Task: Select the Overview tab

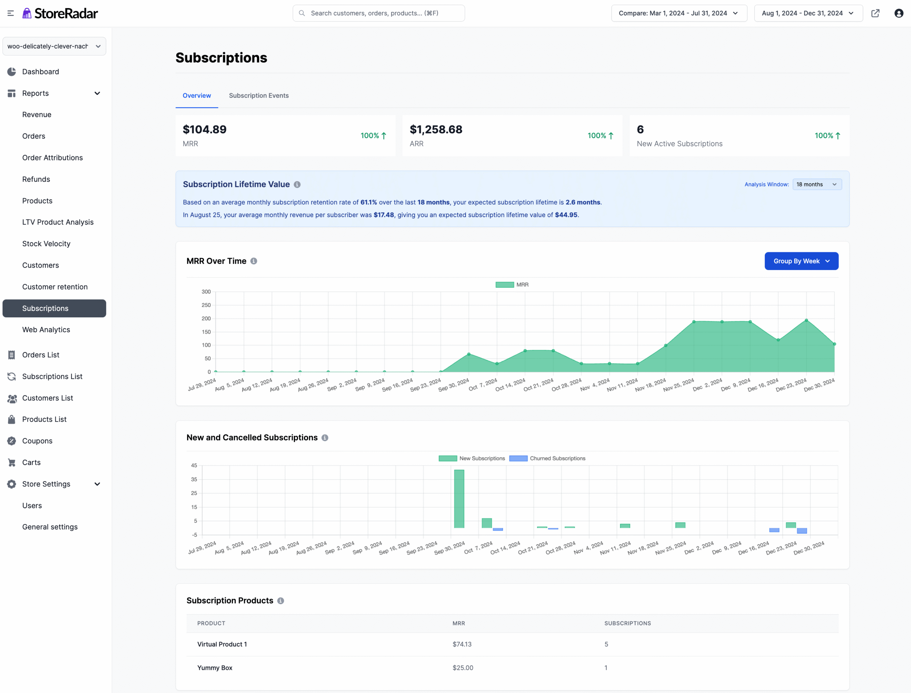Action: (197, 95)
